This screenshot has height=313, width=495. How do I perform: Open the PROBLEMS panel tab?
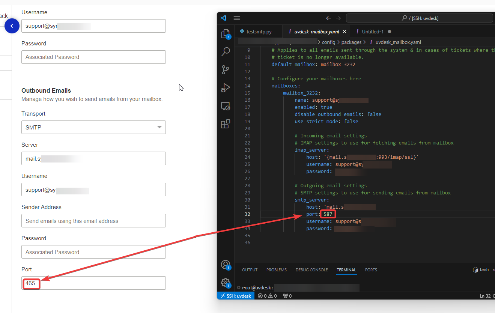276,270
